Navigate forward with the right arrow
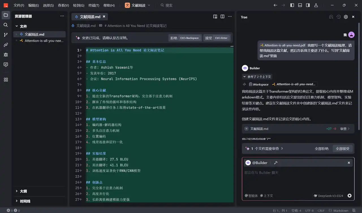The width and height of the screenshot is (362, 213). (283, 5)
